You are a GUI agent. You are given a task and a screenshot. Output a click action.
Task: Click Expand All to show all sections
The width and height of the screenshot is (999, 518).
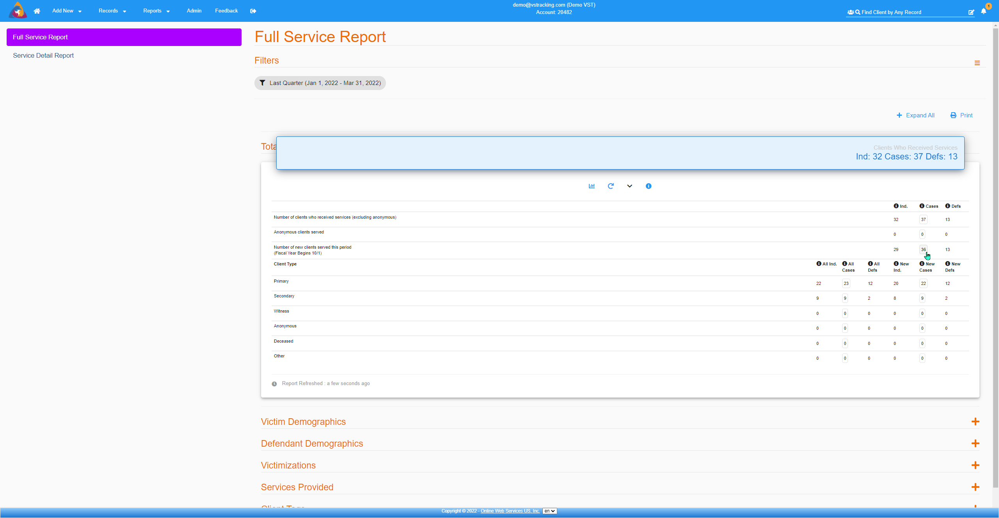tap(914, 115)
